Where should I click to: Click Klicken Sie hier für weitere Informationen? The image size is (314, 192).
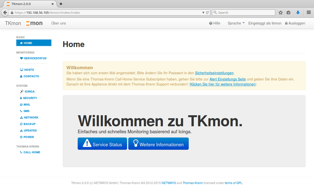coord(223,84)
